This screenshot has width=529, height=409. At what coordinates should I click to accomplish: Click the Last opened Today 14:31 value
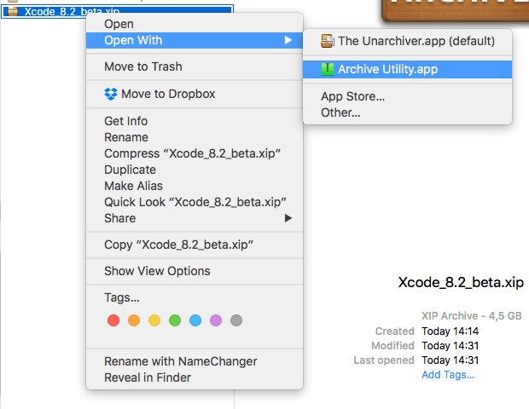pyautogui.click(x=450, y=360)
